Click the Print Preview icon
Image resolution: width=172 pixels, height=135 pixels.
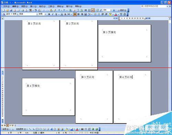(26, 10)
